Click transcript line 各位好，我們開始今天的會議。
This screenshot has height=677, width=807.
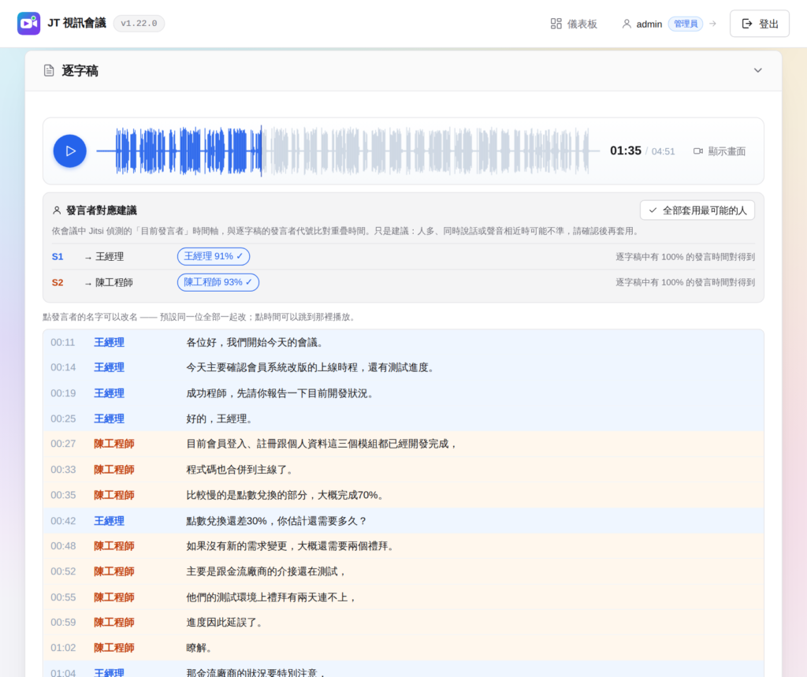(256, 342)
